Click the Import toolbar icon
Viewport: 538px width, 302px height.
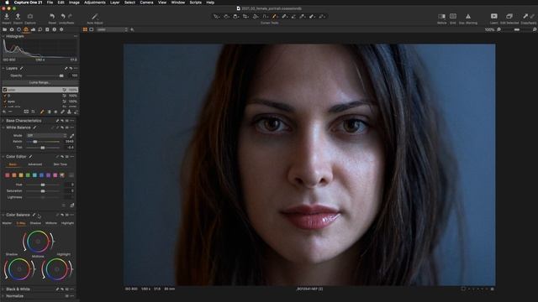click(7, 17)
